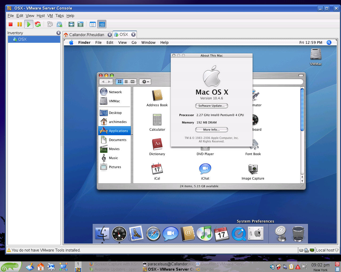Suspend the virtual machine with the pause icon
The width and height of the screenshot is (341, 272).
tap(20, 24)
